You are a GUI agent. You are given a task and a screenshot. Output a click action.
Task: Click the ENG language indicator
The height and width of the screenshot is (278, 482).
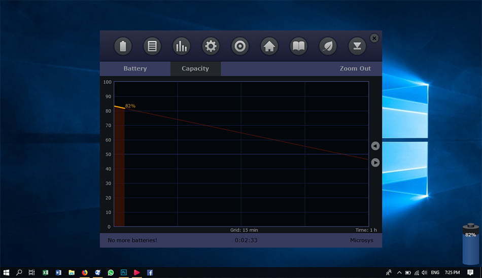coord(435,272)
